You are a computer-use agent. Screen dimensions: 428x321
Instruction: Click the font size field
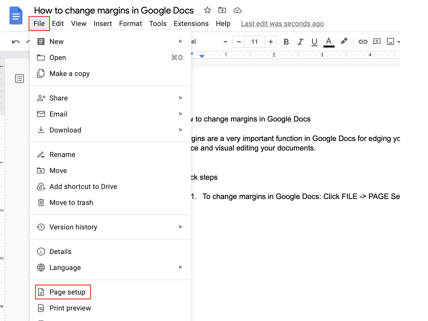[254, 42]
